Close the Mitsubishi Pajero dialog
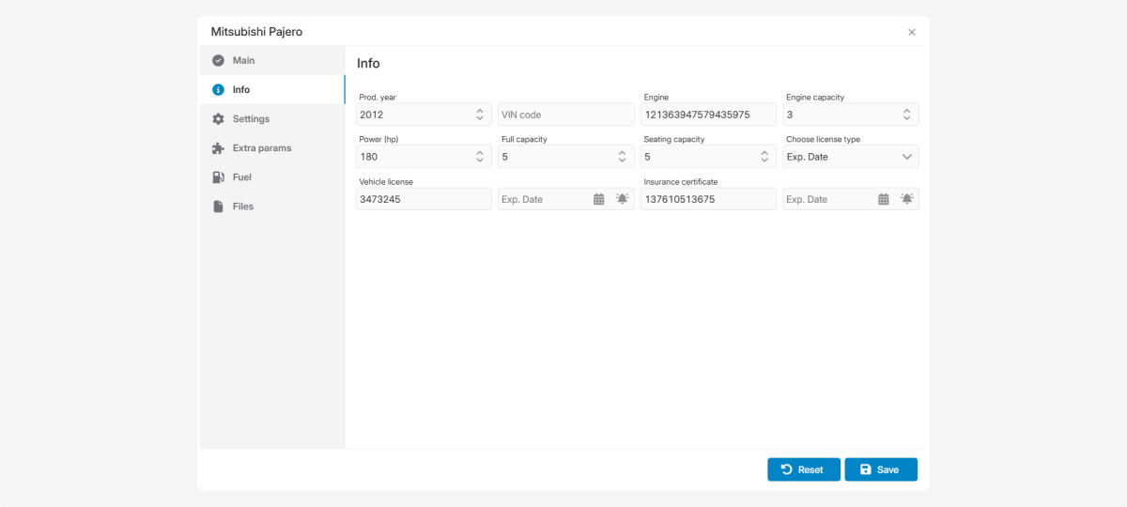This screenshot has width=1127, height=507. click(x=911, y=32)
